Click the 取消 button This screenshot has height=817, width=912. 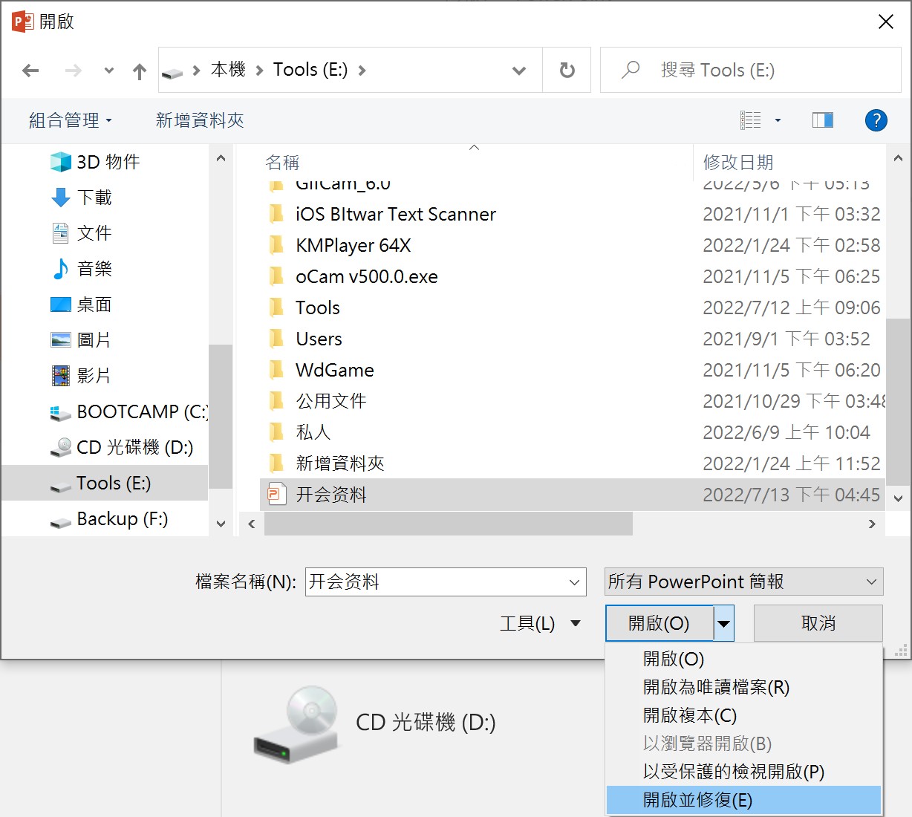[x=818, y=623]
